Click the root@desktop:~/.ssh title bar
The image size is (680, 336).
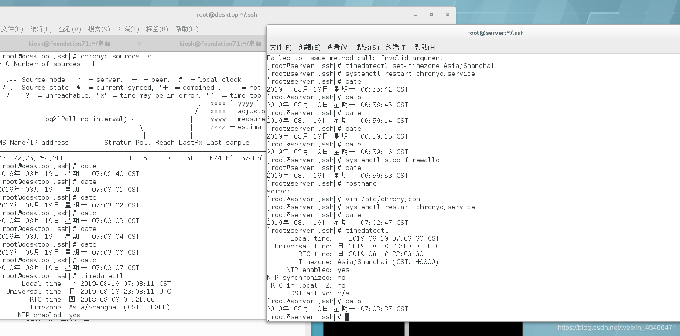click(x=227, y=14)
